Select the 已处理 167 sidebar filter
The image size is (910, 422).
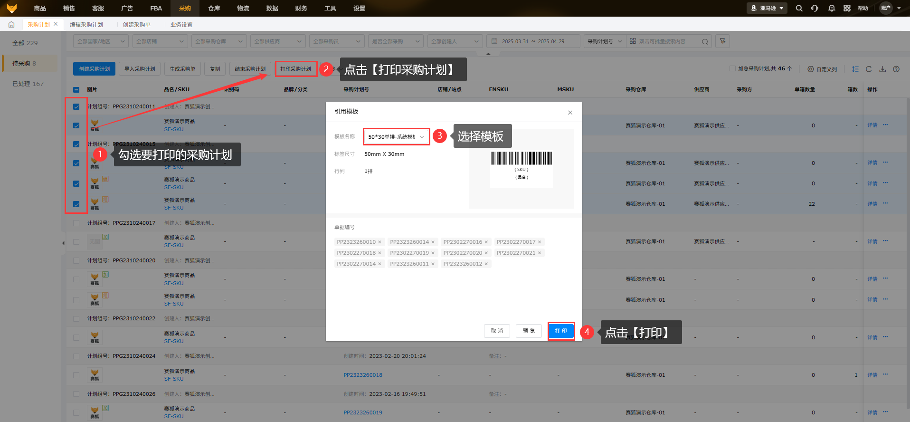coord(28,84)
